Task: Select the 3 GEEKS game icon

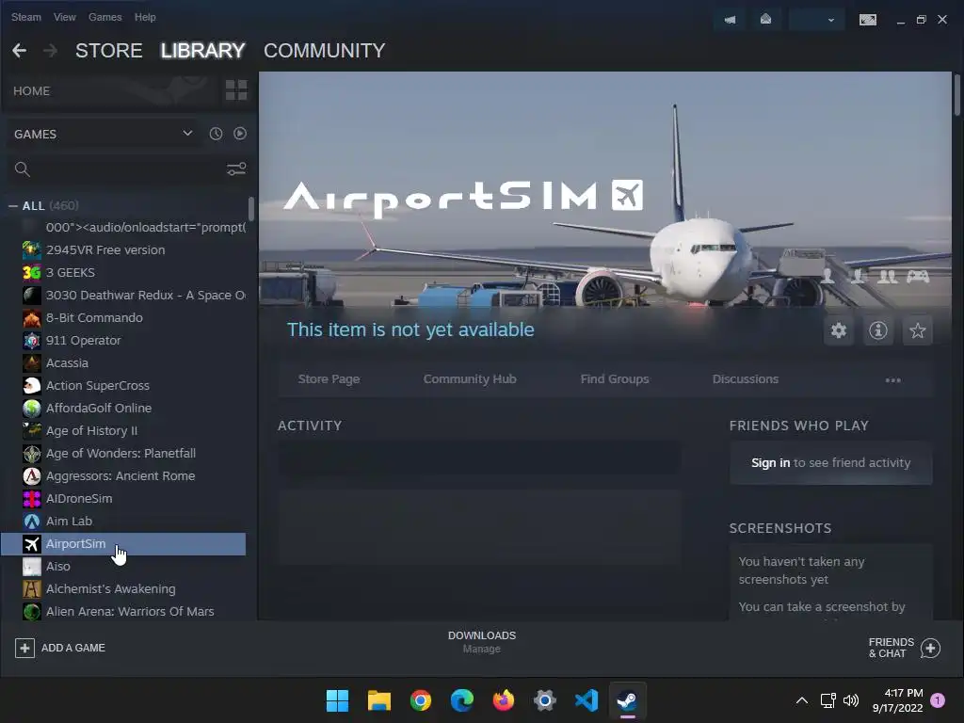Action: pyautogui.click(x=31, y=272)
